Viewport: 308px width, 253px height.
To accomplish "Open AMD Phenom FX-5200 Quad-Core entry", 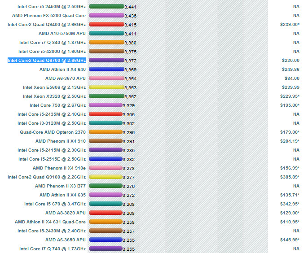I will [x=49, y=16].
